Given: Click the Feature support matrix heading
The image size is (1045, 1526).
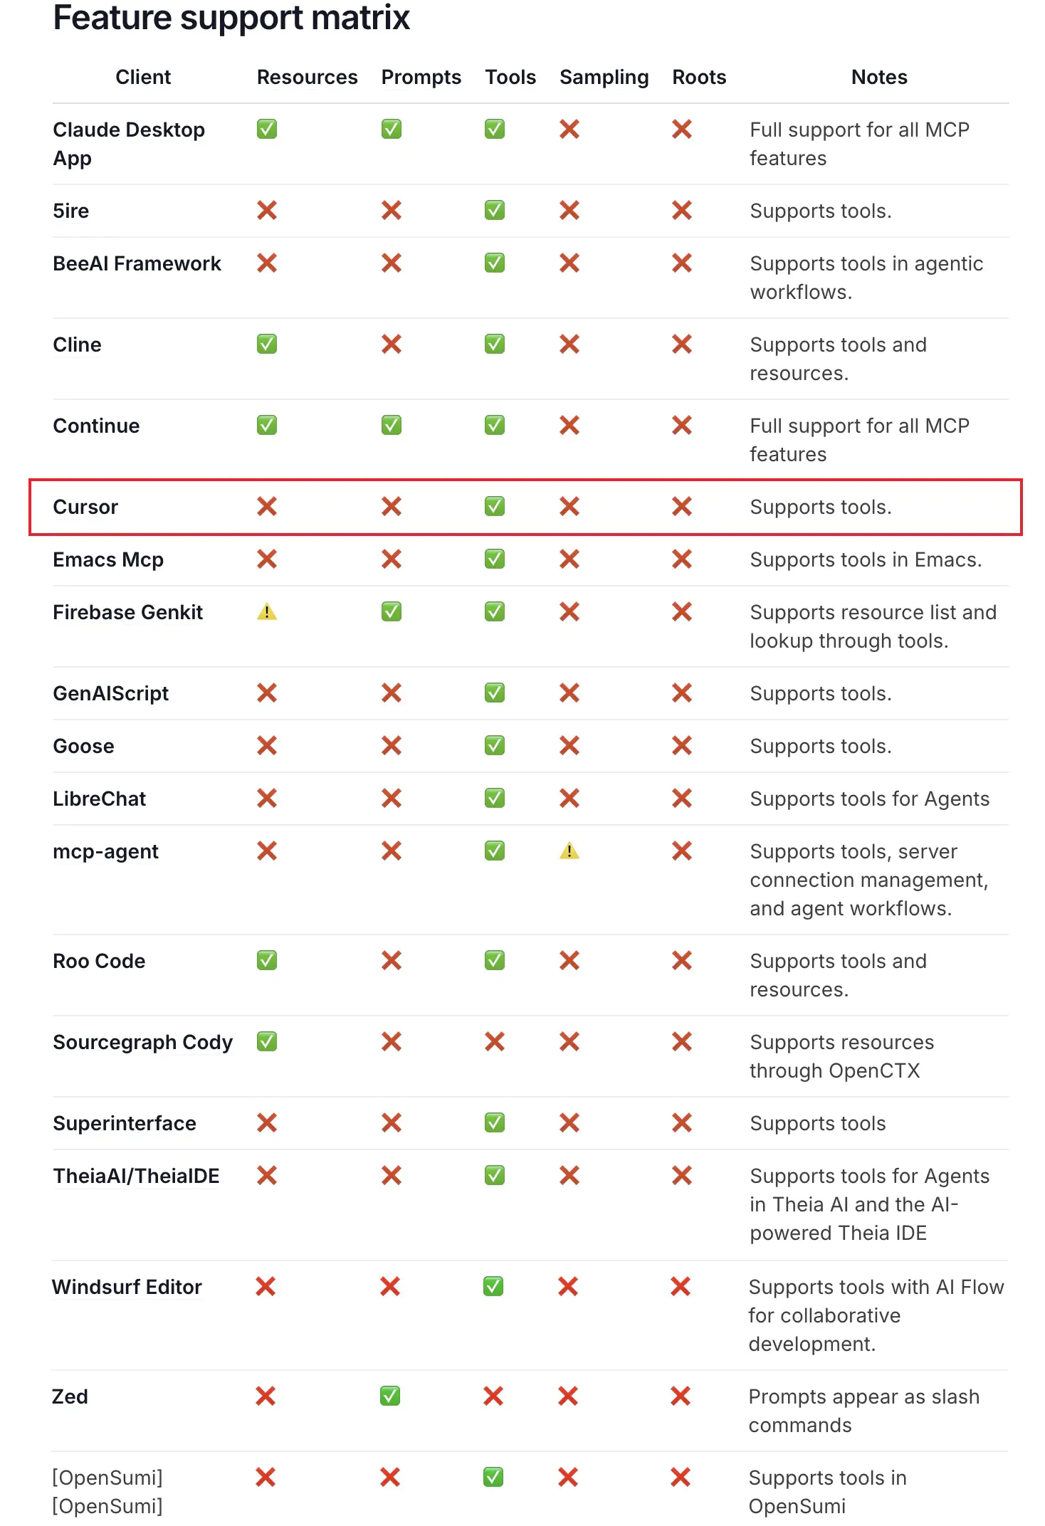Looking at the screenshot, I should click(231, 18).
